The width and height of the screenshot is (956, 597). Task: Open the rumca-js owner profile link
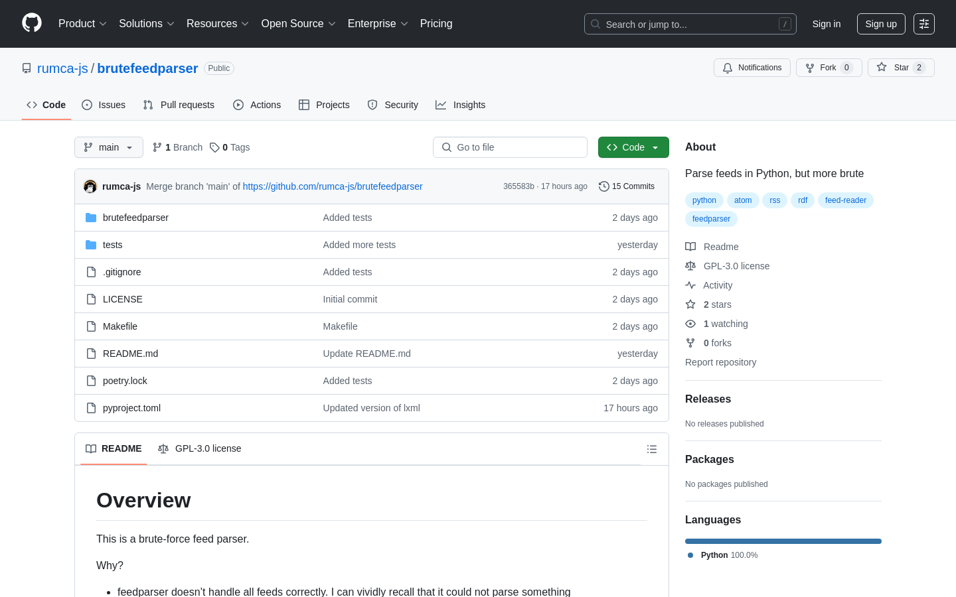coord(62,68)
